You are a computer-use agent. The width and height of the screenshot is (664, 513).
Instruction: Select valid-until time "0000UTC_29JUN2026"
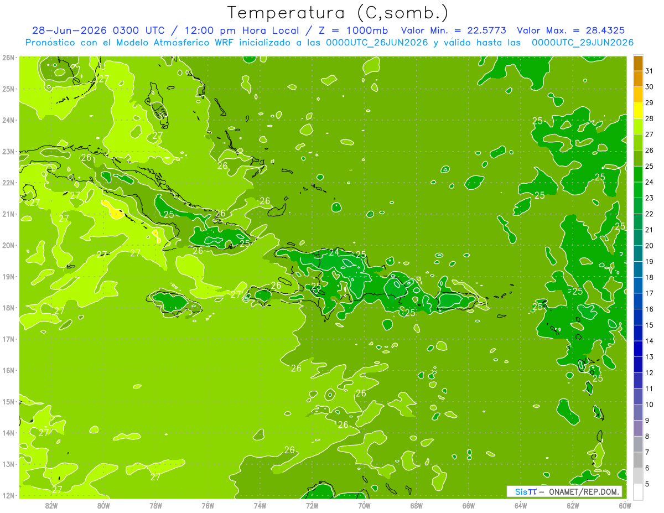click(x=582, y=43)
